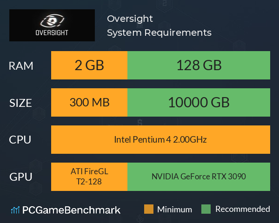This screenshot has width=279, height=223.
Task: Click the Oversight title text
Action: tap(130, 19)
